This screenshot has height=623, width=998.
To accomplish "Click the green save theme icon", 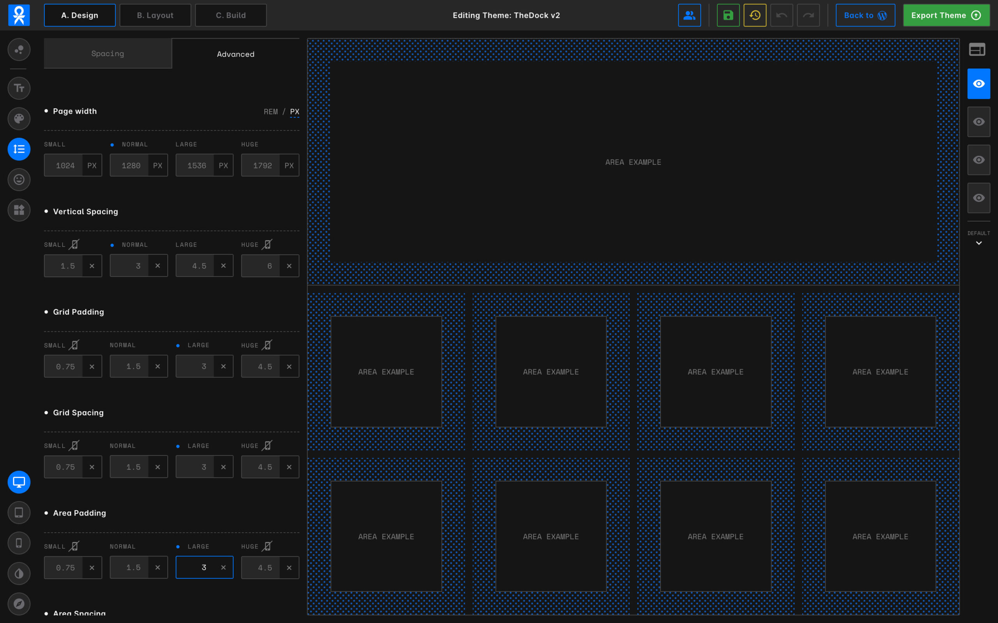I will tap(728, 15).
